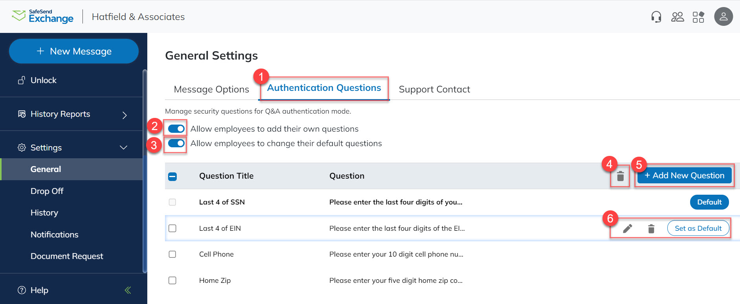The width and height of the screenshot is (740, 304).
Task: Collapse the sidebar with the double chevron
Action: 127,290
